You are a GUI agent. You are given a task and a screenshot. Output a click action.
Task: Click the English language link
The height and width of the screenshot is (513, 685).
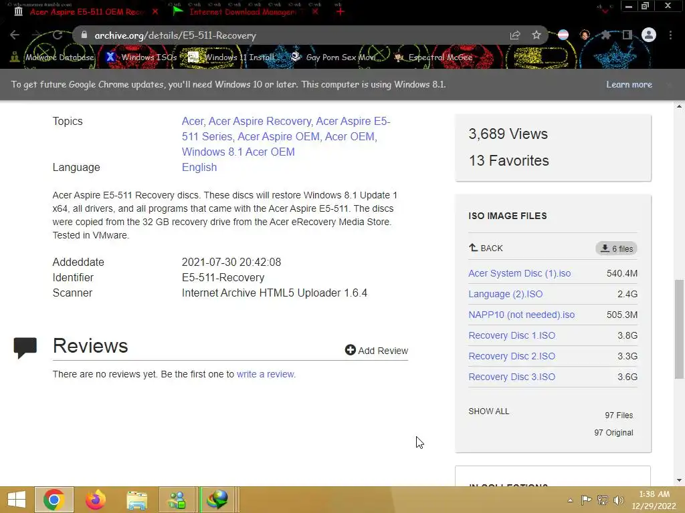pos(199,168)
